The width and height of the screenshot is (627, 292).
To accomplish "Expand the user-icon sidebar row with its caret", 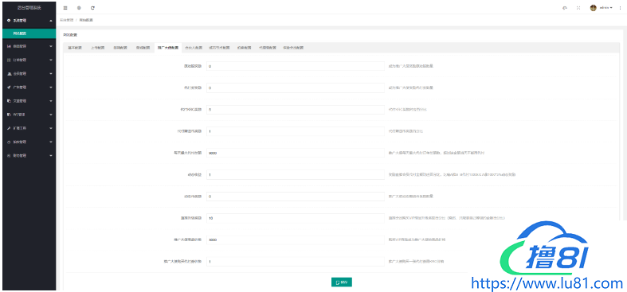I will (x=51, y=73).
